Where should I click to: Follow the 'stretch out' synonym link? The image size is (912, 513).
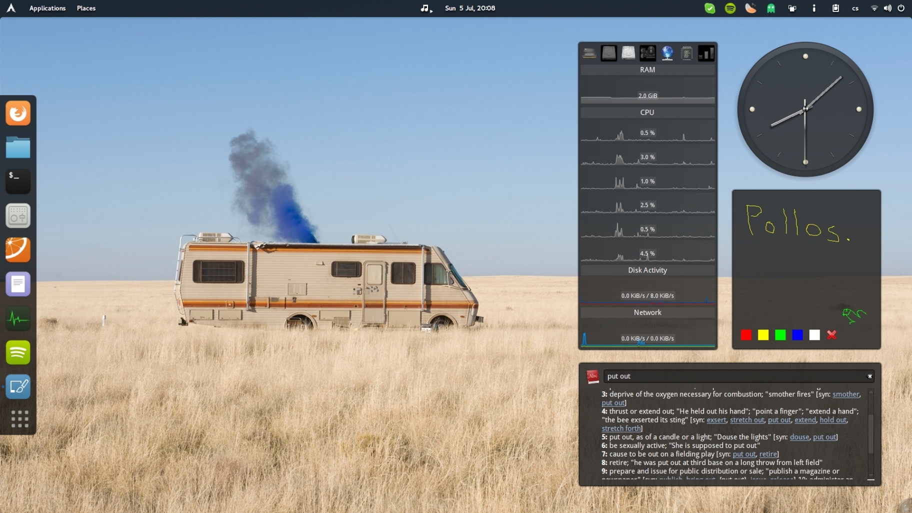click(747, 420)
